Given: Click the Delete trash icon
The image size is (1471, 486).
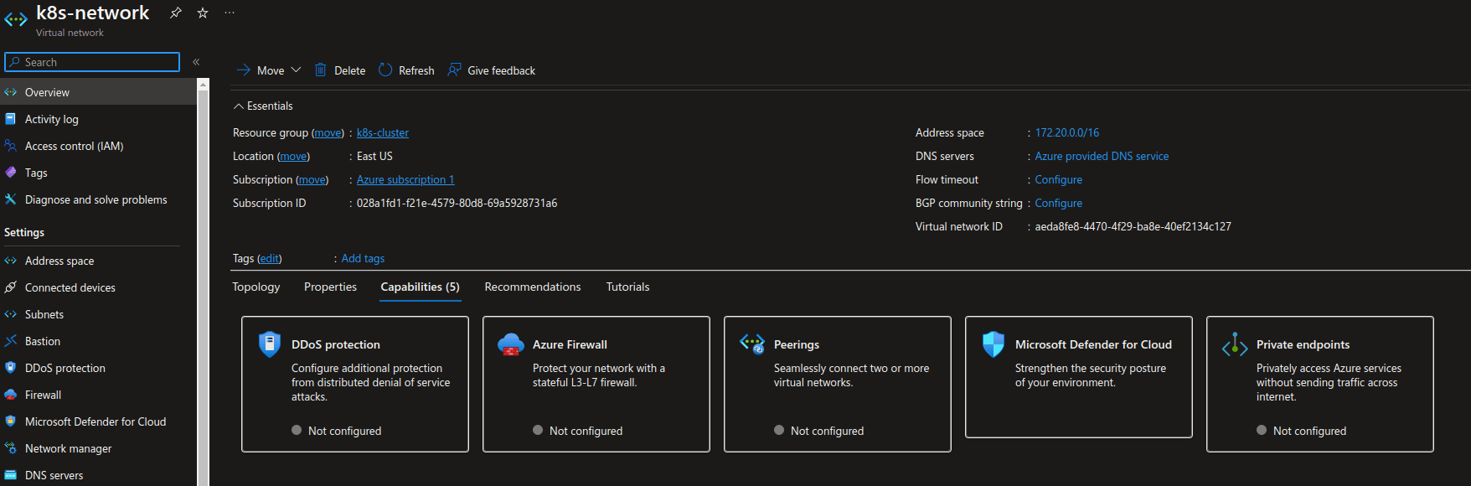Looking at the screenshot, I should 321,70.
